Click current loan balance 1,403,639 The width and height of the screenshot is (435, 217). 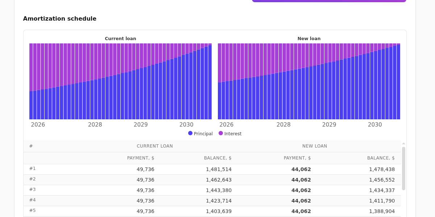(219, 211)
